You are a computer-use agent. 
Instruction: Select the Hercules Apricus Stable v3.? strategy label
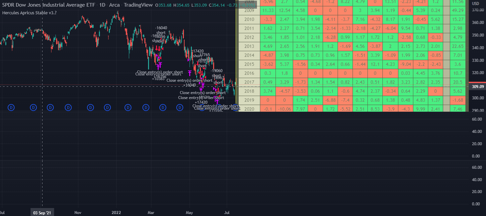[30, 13]
